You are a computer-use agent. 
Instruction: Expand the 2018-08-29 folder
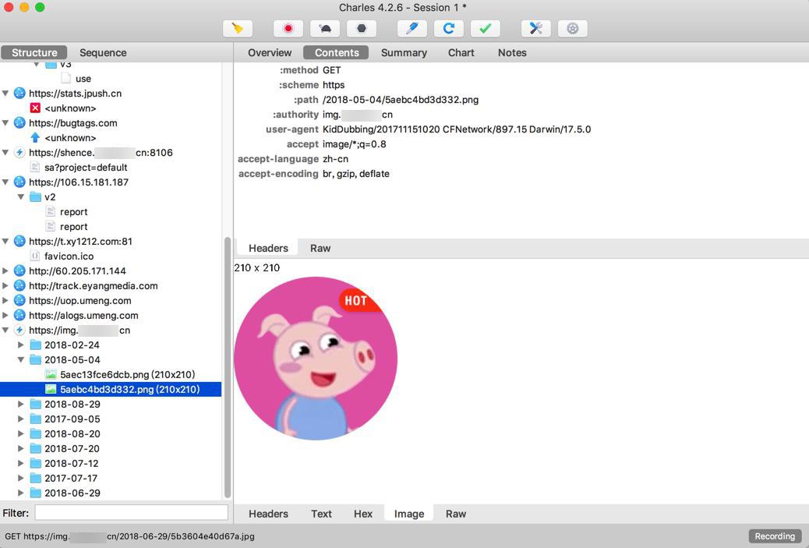(x=20, y=404)
